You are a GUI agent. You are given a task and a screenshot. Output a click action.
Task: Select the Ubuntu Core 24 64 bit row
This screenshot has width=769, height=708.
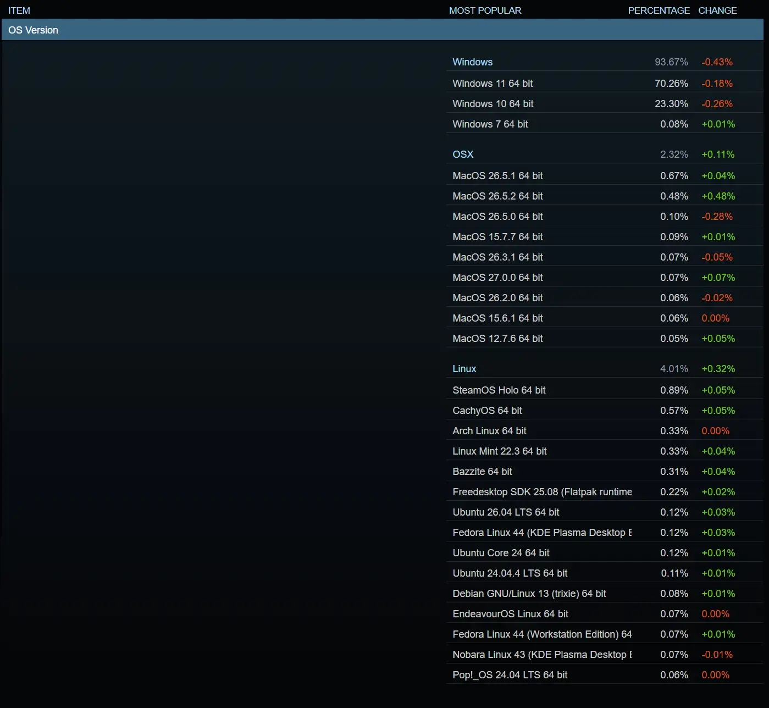[x=605, y=553]
